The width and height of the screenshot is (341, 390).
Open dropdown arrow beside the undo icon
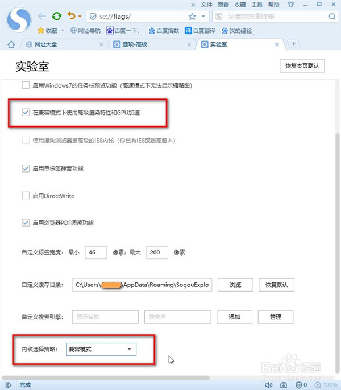pyautogui.click(x=80, y=17)
